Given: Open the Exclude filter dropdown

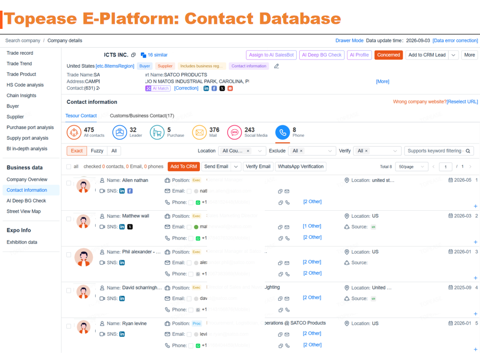Looking at the screenshot, I should coord(311,151).
